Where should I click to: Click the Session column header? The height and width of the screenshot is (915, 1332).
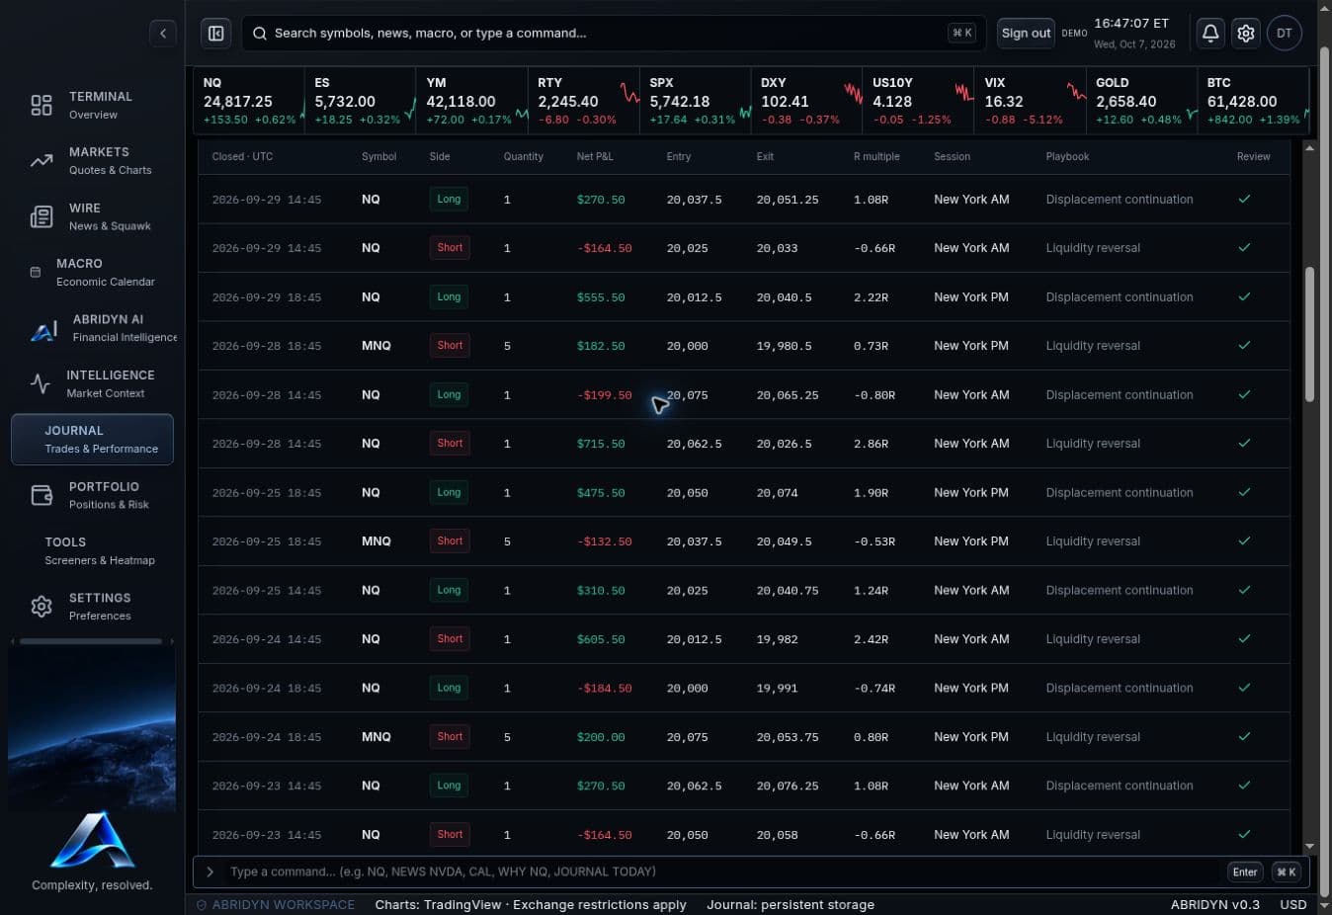(952, 156)
